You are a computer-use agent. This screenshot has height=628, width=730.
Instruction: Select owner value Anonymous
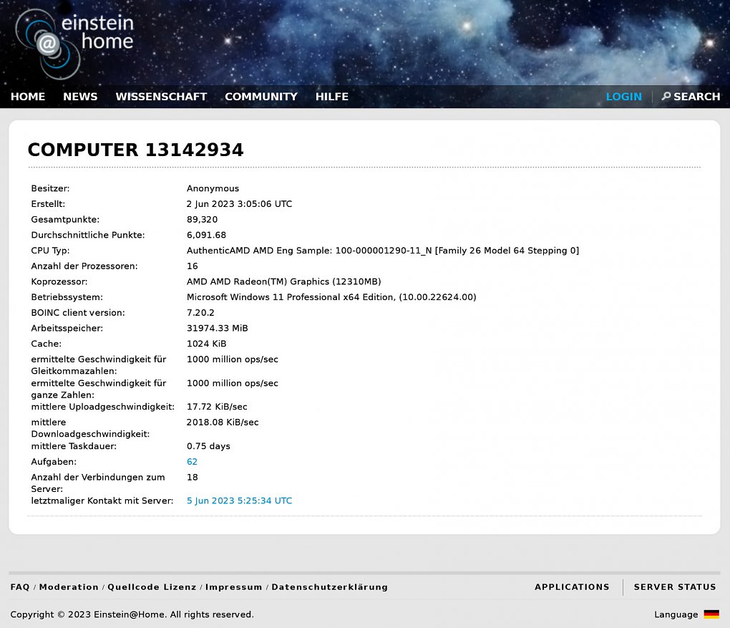click(x=213, y=188)
